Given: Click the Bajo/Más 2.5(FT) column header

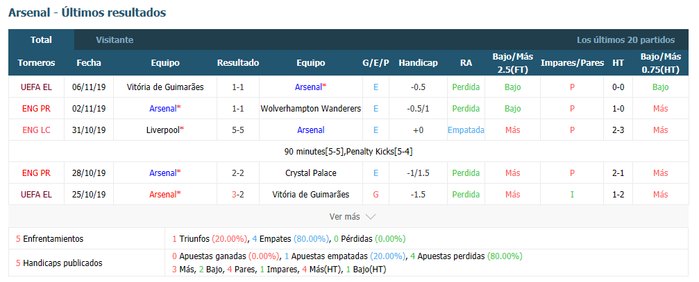Looking at the screenshot, I should [x=513, y=63].
